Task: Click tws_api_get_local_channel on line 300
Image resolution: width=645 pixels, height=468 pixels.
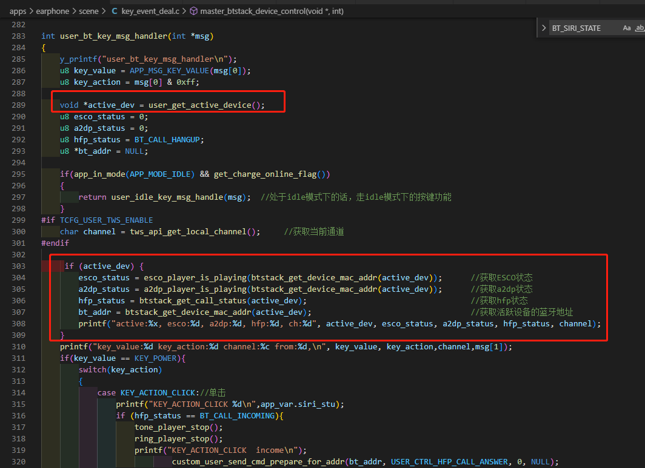Action: [189, 232]
